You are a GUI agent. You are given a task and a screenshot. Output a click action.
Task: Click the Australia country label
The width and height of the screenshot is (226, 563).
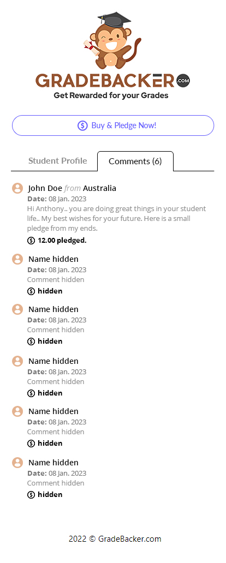pos(99,188)
